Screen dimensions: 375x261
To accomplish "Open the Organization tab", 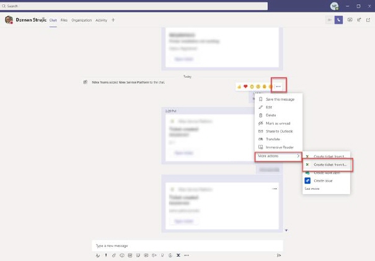I will click(81, 20).
